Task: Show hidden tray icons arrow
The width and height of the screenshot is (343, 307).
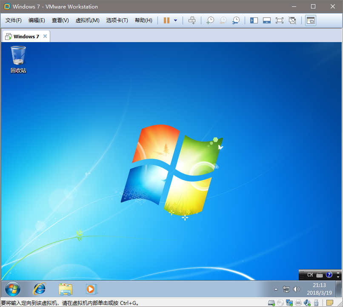Action: pos(276,289)
